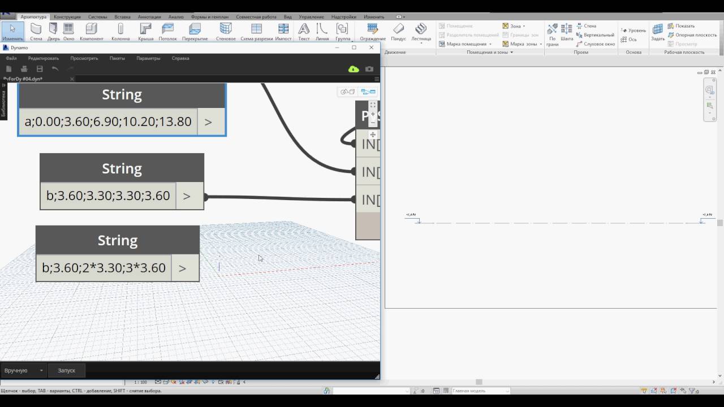Select the Стеновое curtain system tool

pyautogui.click(x=226, y=32)
